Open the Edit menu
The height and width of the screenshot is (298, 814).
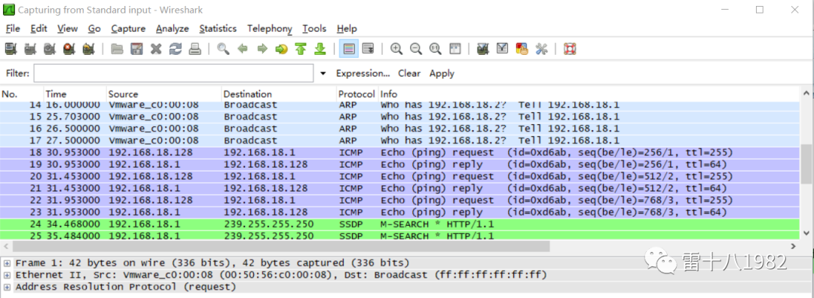tap(38, 29)
